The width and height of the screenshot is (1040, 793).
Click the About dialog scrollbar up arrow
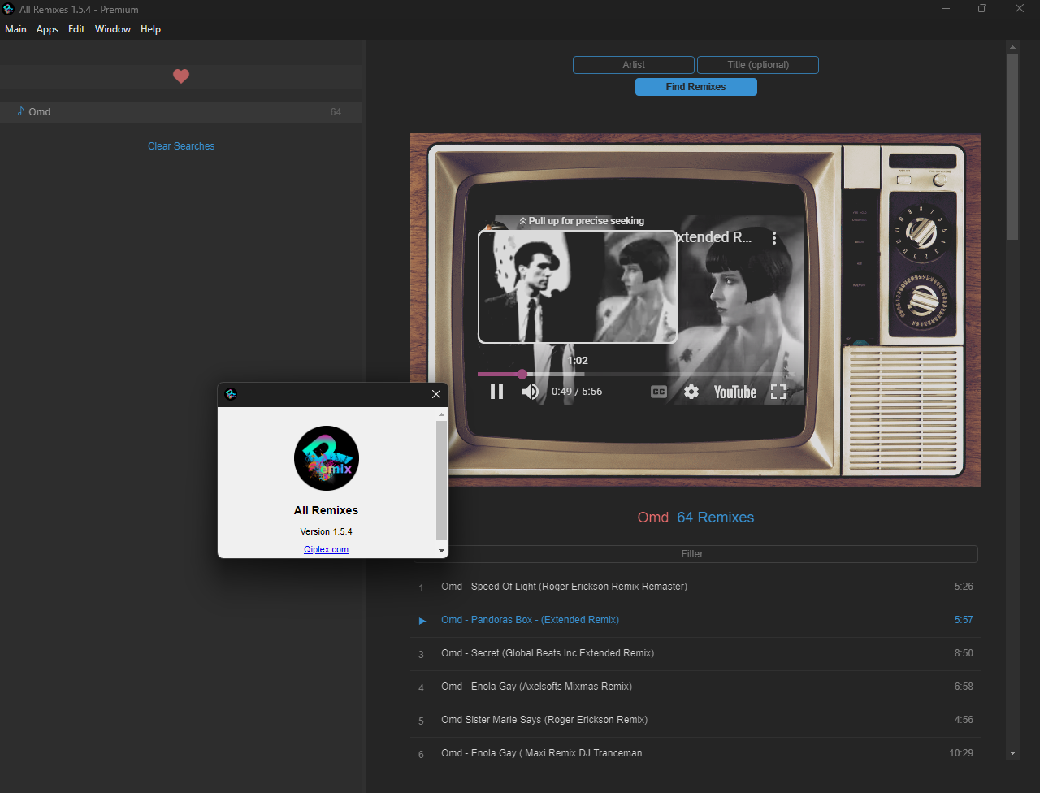pyautogui.click(x=442, y=414)
